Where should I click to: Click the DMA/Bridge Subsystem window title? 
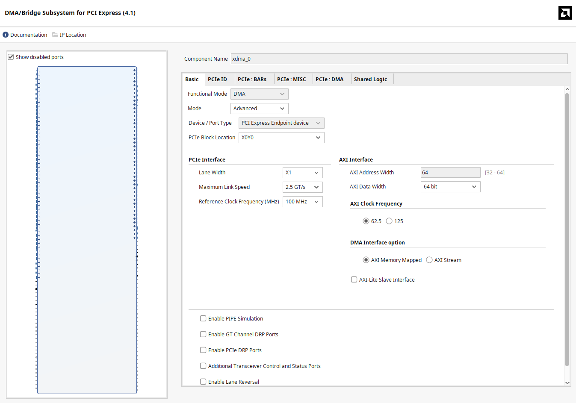tap(70, 13)
